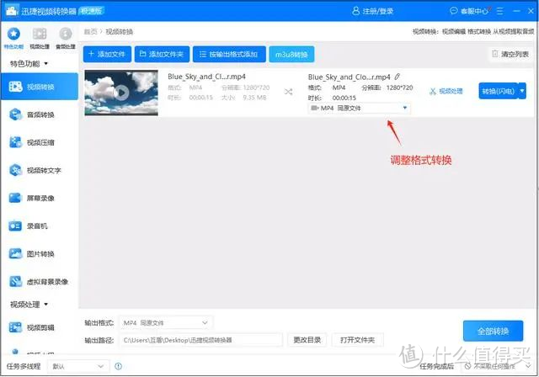
Task: Click 首页 breadcrumb link
Action: tap(90, 32)
